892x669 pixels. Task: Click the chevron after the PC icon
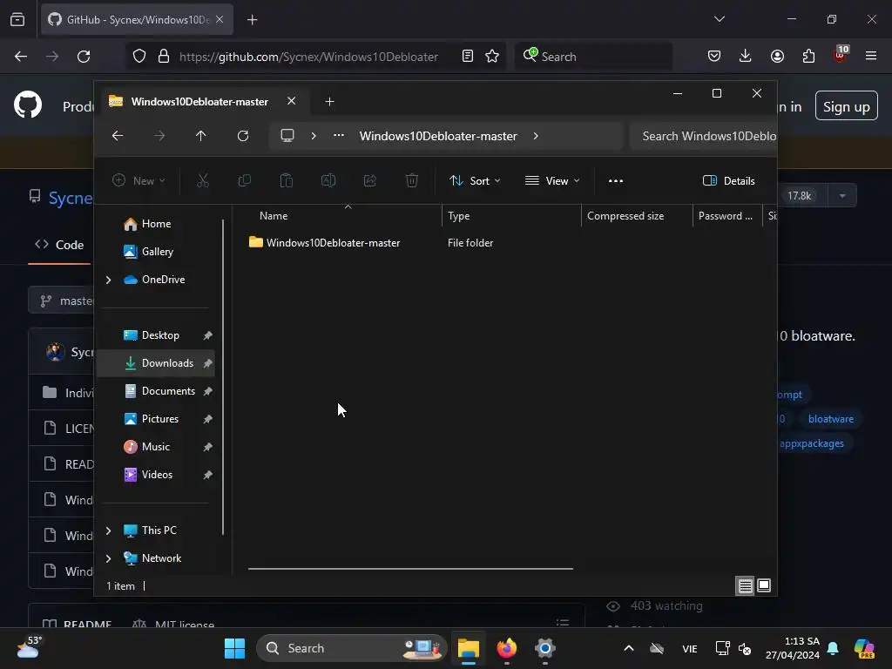point(314,136)
